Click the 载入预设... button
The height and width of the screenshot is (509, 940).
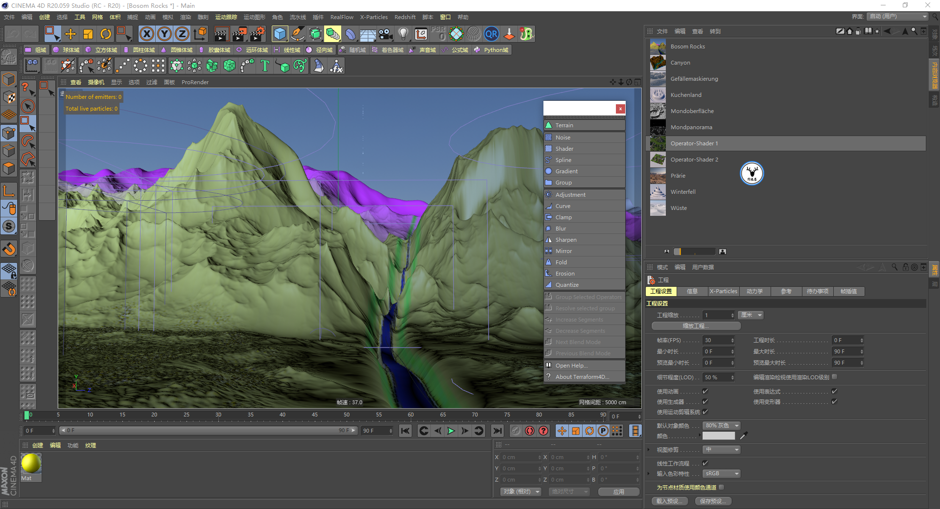pyautogui.click(x=669, y=501)
